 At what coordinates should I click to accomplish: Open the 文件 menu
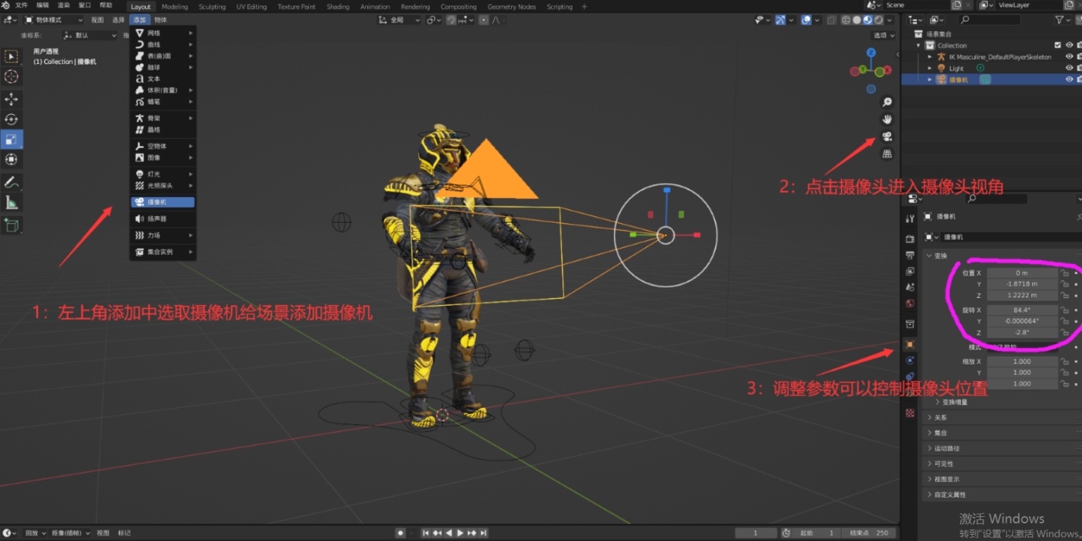point(22,5)
